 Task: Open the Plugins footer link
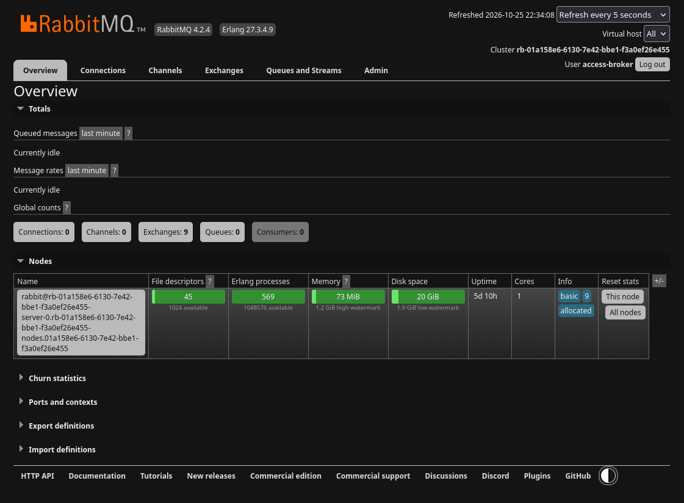click(x=537, y=476)
